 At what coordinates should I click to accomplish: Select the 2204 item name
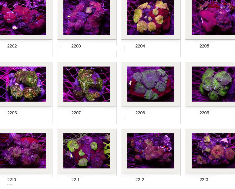[140, 46]
